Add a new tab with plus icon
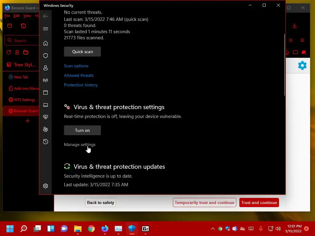The image size is (315, 236). tap(28, 121)
